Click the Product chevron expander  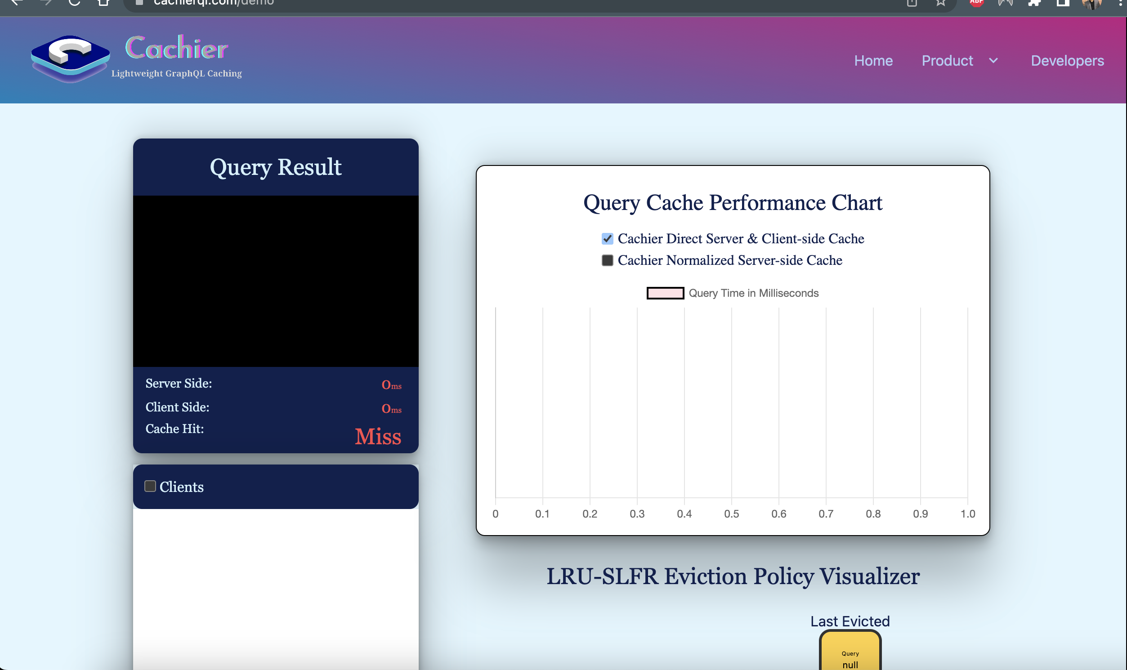point(993,60)
